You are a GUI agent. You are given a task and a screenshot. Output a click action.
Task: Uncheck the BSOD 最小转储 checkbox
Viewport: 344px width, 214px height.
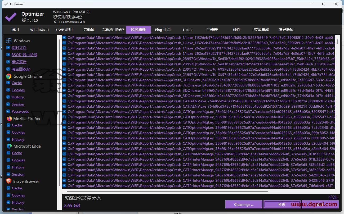(x=8, y=55)
